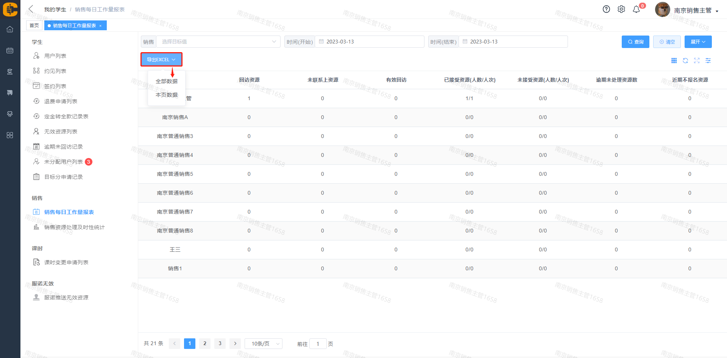Click the 查询 search button

(x=635, y=42)
